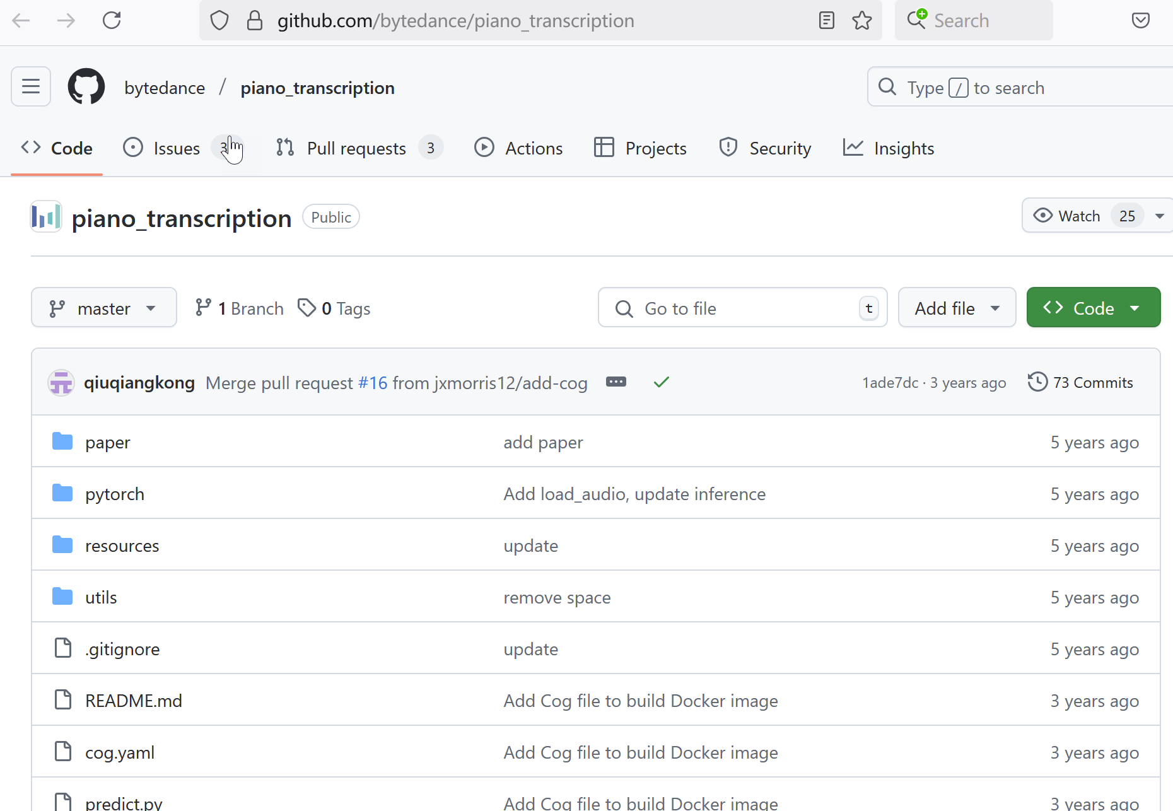The height and width of the screenshot is (811, 1173).
Task: Open the Projects tab
Action: [x=640, y=148]
